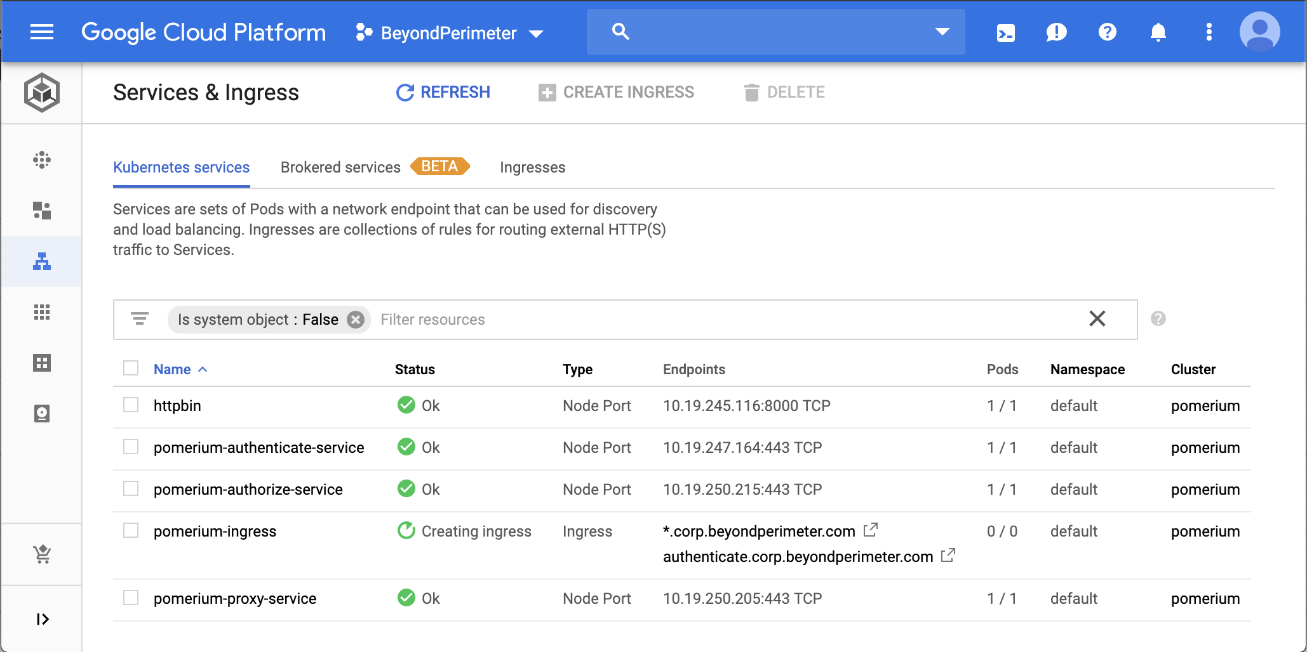Click the DELETE button
1307x652 pixels.
[x=784, y=93]
